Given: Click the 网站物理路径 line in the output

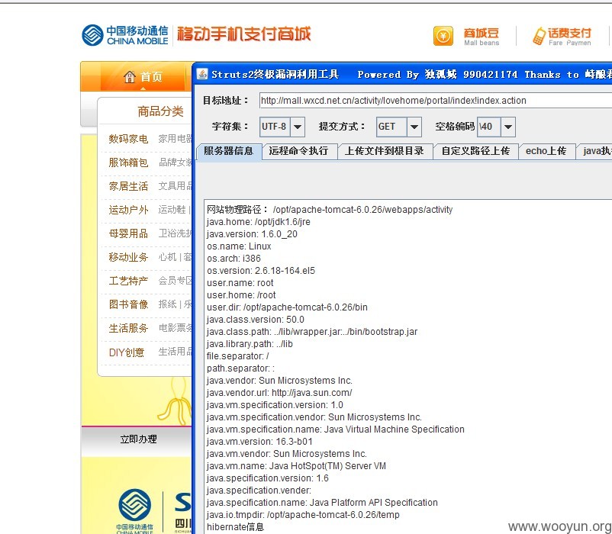Looking at the screenshot, I should click(330, 210).
